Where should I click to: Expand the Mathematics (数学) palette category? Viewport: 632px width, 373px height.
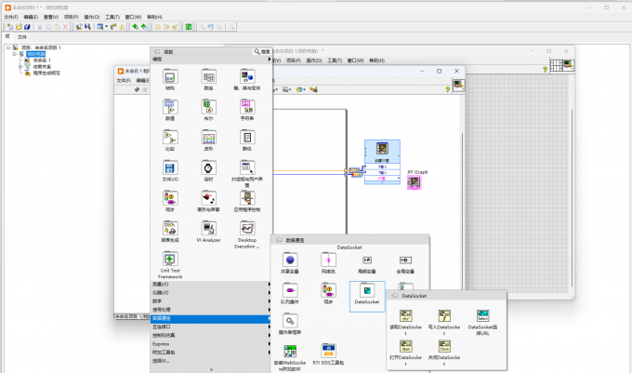pyautogui.click(x=211, y=301)
